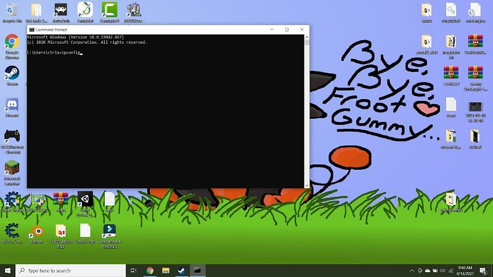Viewport: 493px width, 277px height.
Task: Launch Google Chrome from the desktop
Action: coord(12,42)
